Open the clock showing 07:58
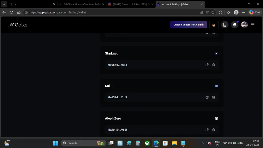The image size is (263, 148). [252, 143]
